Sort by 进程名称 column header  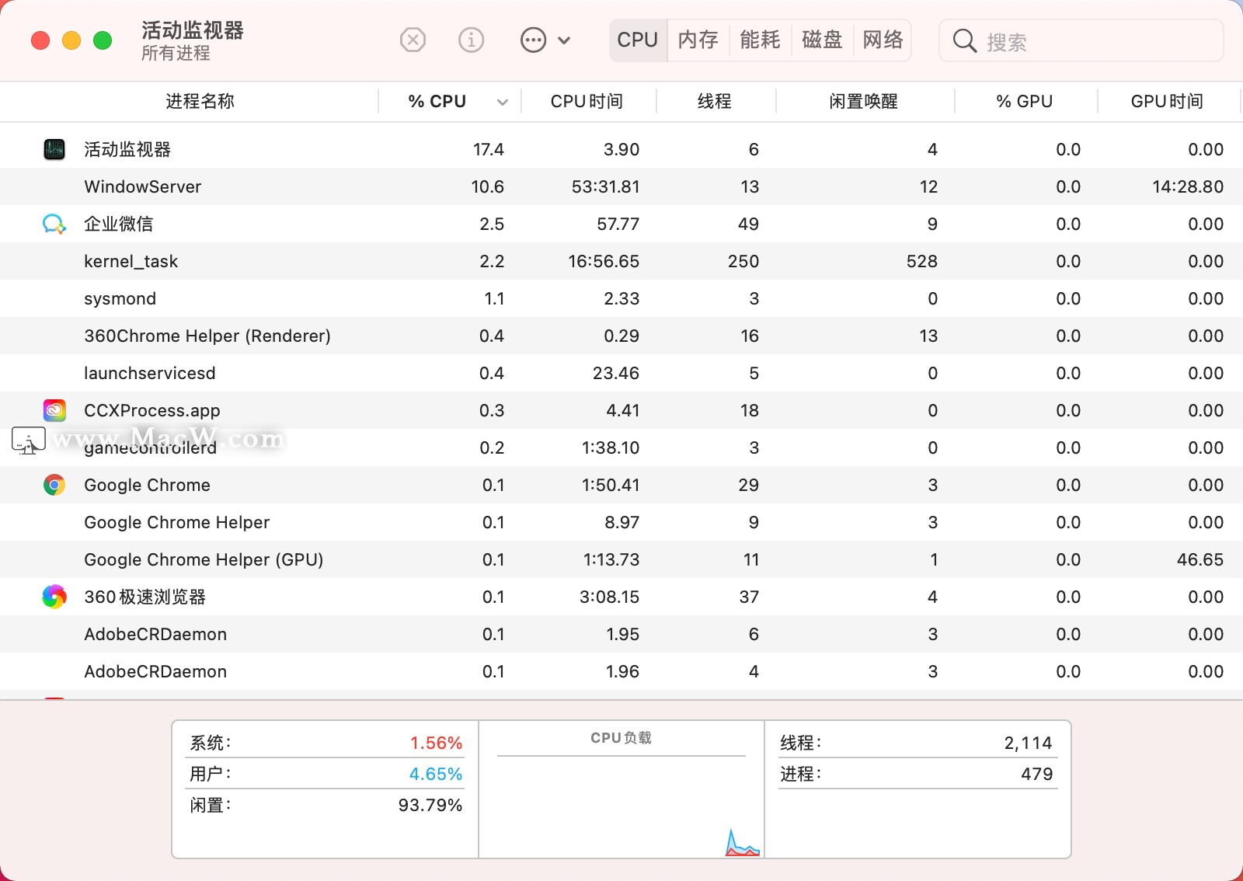coord(200,101)
